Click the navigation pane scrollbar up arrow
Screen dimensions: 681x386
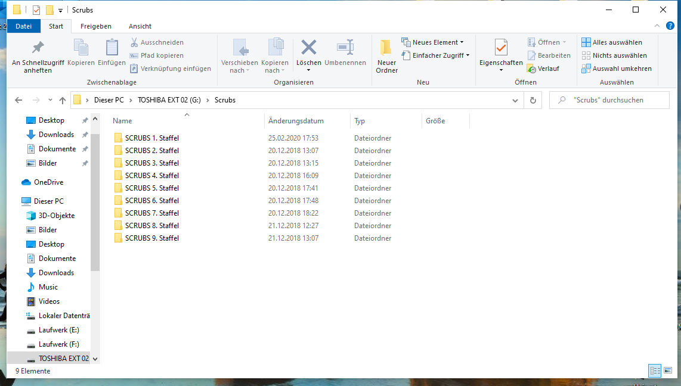point(95,119)
